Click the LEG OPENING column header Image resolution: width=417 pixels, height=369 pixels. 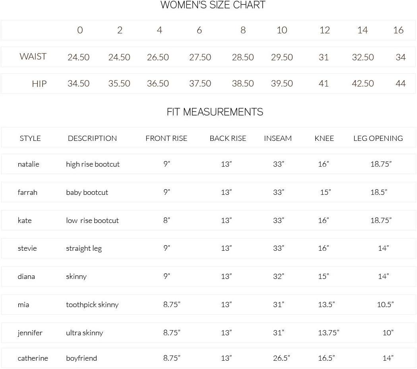click(378, 138)
